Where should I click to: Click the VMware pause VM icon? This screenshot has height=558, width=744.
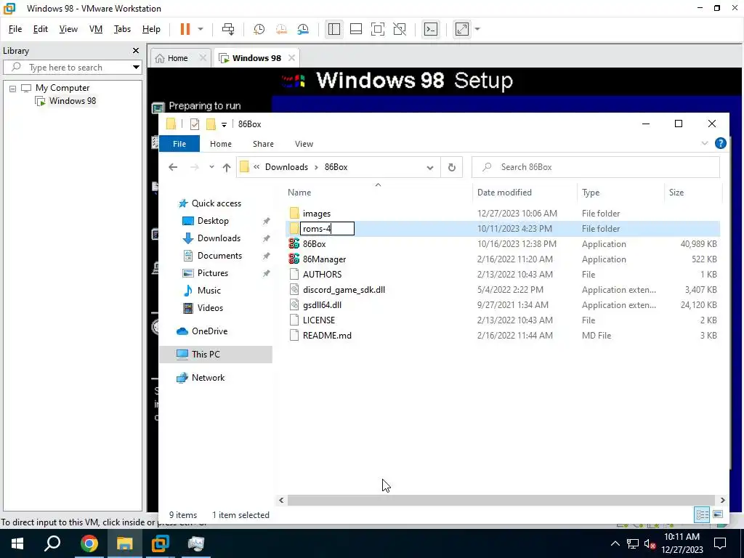pos(185,29)
